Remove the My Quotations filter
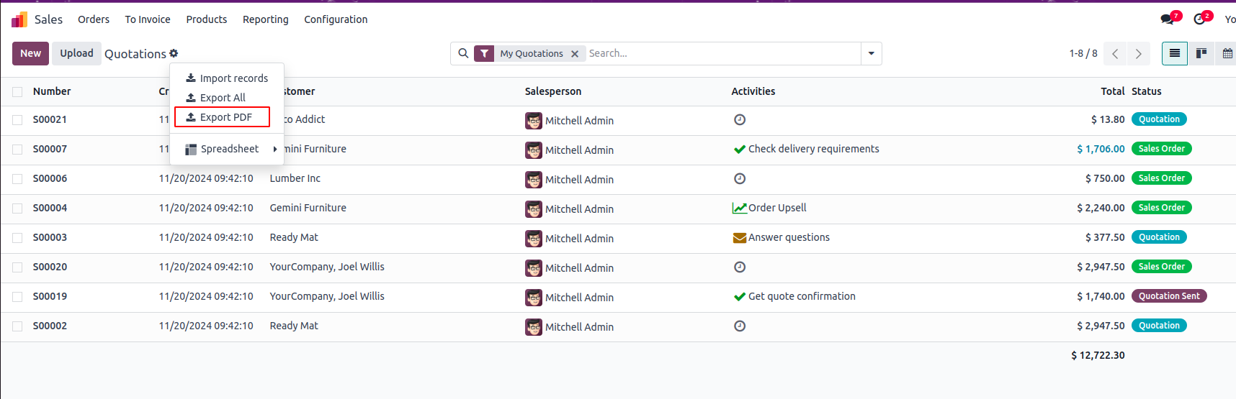This screenshot has width=1236, height=399. click(575, 54)
